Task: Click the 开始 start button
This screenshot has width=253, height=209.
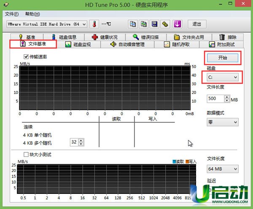Action: click(x=222, y=58)
